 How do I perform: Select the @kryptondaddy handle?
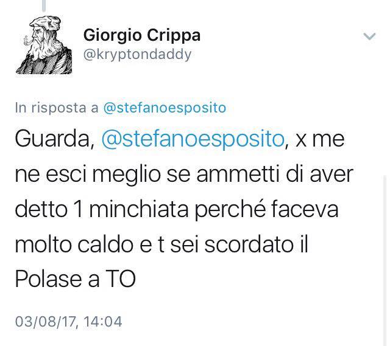coord(137,55)
